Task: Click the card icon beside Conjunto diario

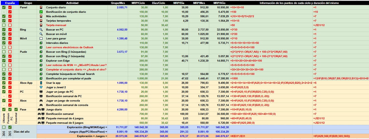Action: 41,7
